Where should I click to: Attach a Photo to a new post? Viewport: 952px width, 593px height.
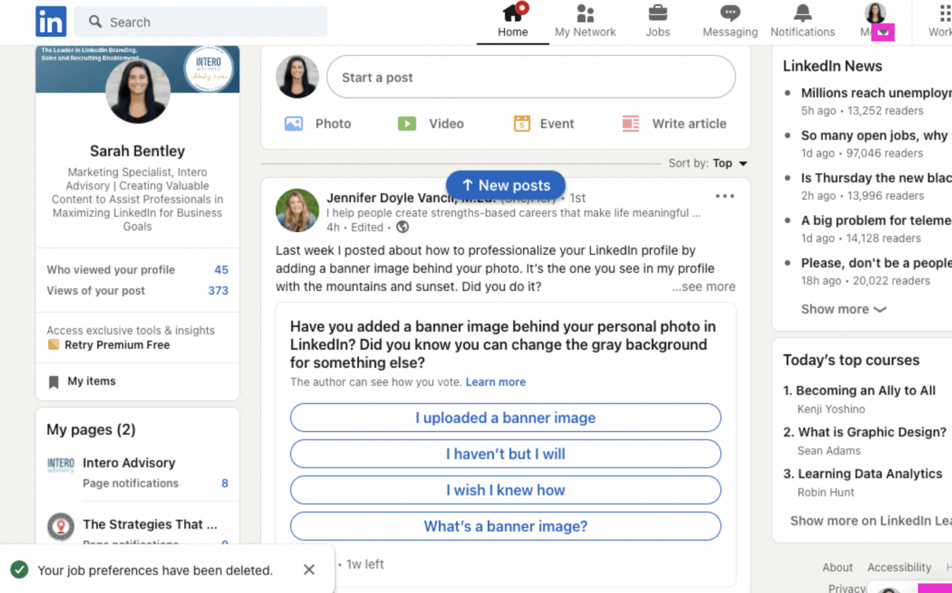click(293, 123)
